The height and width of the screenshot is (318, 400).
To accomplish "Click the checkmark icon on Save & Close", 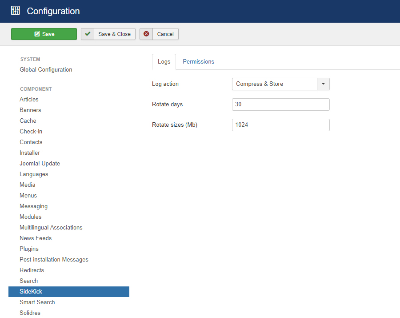I will (x=88, y=34).
